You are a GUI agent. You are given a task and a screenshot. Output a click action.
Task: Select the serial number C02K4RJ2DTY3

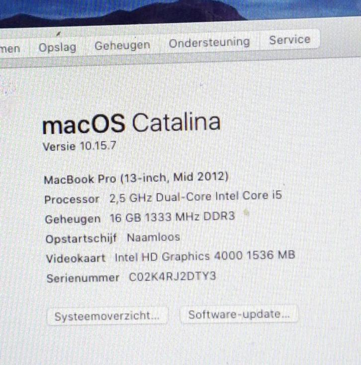pyautogui.click(x=173, y=276)
